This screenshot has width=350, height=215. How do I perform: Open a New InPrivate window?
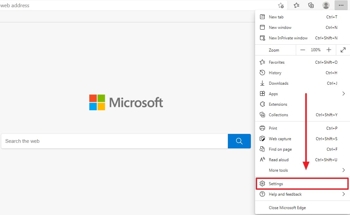click(288, 38)
